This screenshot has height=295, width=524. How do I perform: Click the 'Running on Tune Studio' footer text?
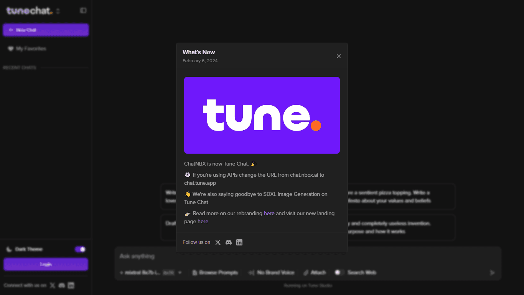pos(308,285)
